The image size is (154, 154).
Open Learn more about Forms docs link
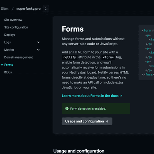[x=90, y=96]
